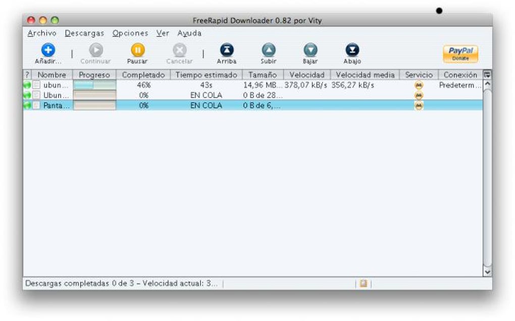Move item to bottom with Abajo
This screenshot has width=515, height=321.
352,50
